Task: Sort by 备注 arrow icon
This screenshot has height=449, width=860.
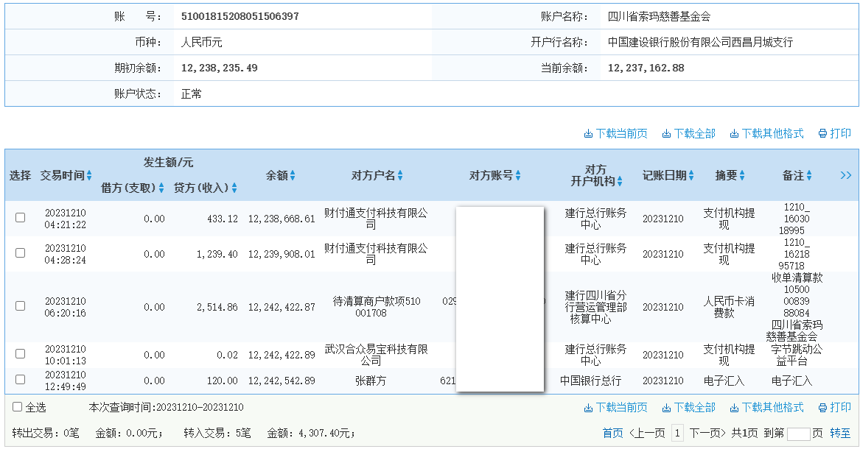Action: [x=809, y=175]
